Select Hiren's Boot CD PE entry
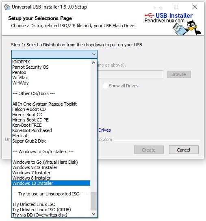This screenshot has height=221, width=206. coord(51,120)
